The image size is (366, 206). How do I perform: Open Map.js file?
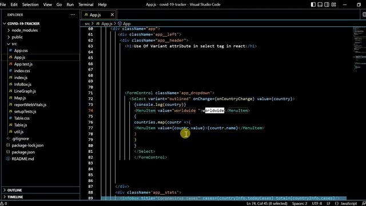tap(20, 98)
